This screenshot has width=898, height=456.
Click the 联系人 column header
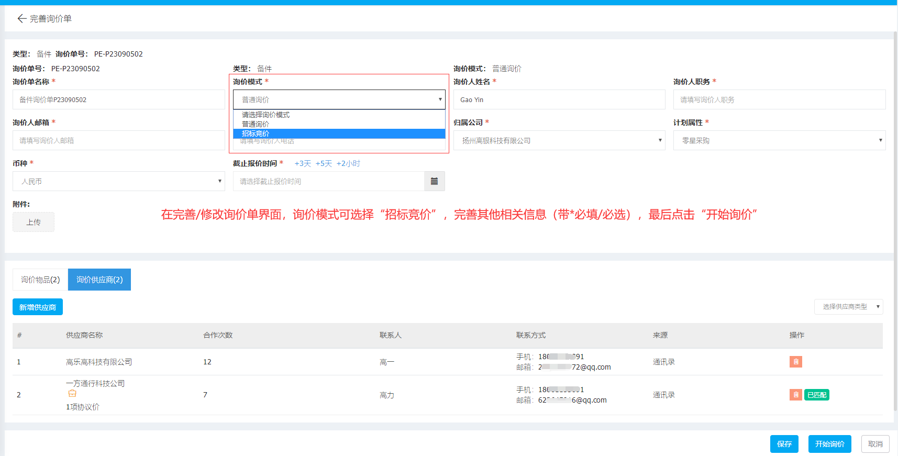tap(391, 335)
